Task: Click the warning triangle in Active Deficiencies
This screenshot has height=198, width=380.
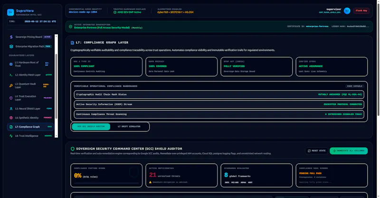Action: 150,182
